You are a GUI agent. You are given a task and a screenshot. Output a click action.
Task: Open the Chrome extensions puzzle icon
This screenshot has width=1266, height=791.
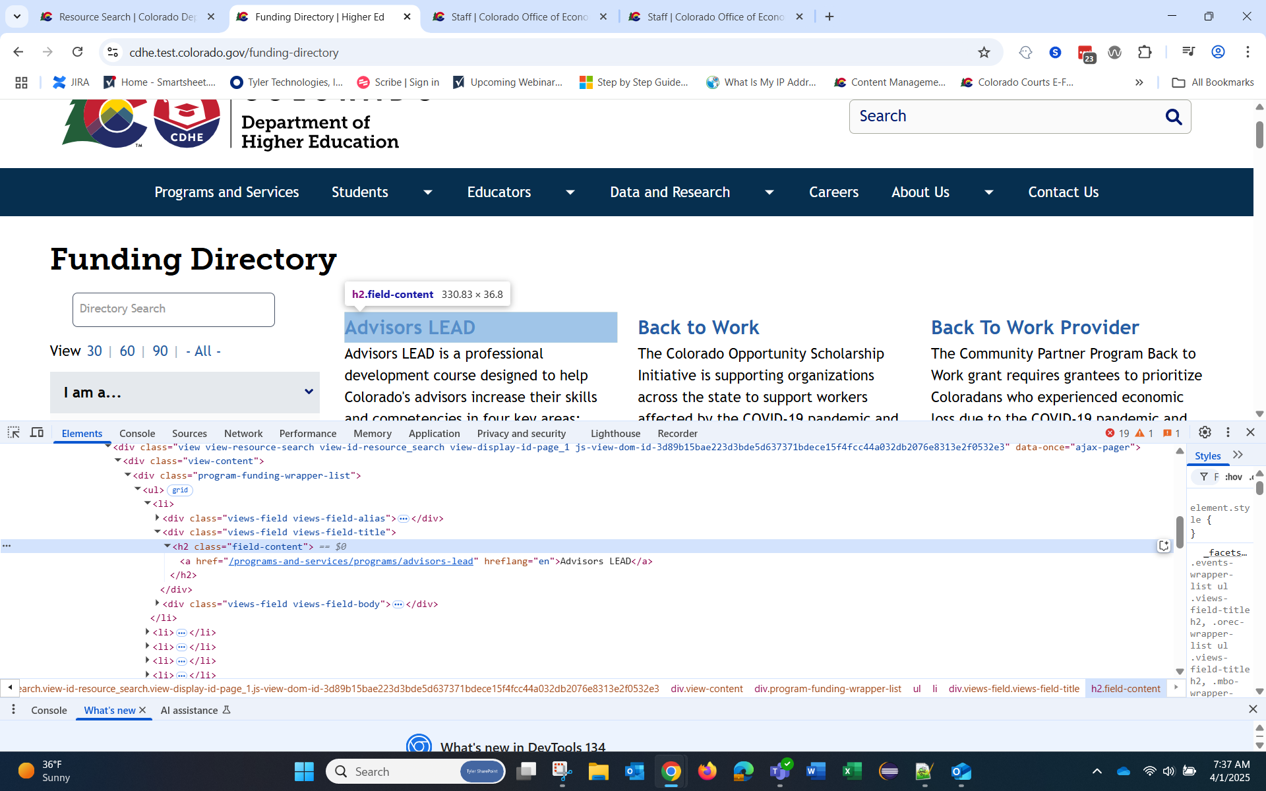click(1145, 52)
